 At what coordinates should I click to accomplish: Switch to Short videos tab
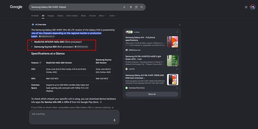pyautogui.click(x=72, y=15)
